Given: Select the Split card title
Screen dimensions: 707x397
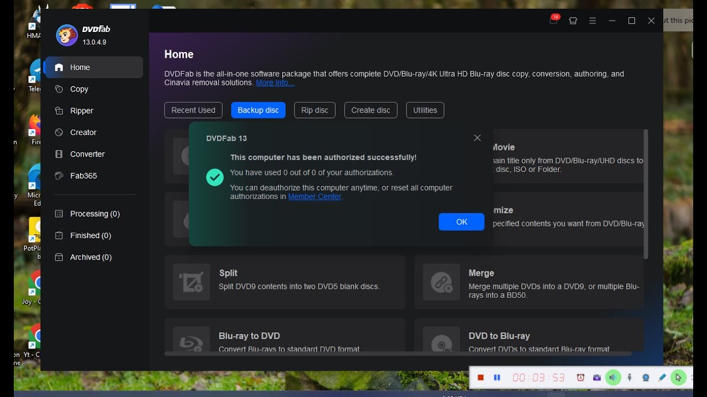Looking at the screenshot, I should (228, 273).
